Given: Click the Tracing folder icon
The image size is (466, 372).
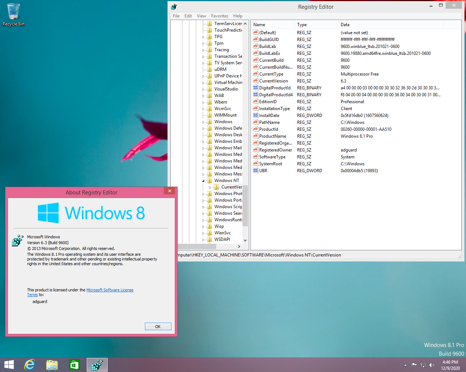Looking at the screenshot, I should point(210,50).
